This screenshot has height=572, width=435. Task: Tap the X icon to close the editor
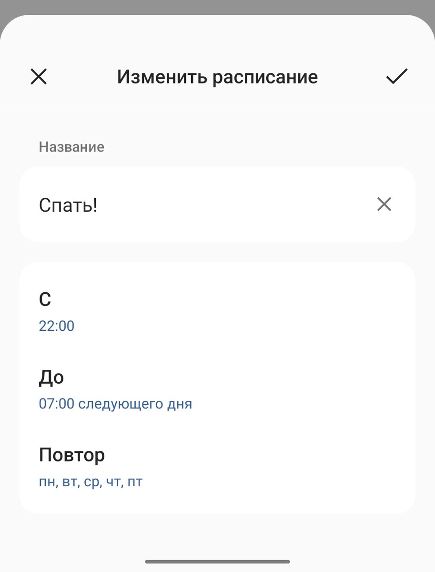click(x=39, y=76)
